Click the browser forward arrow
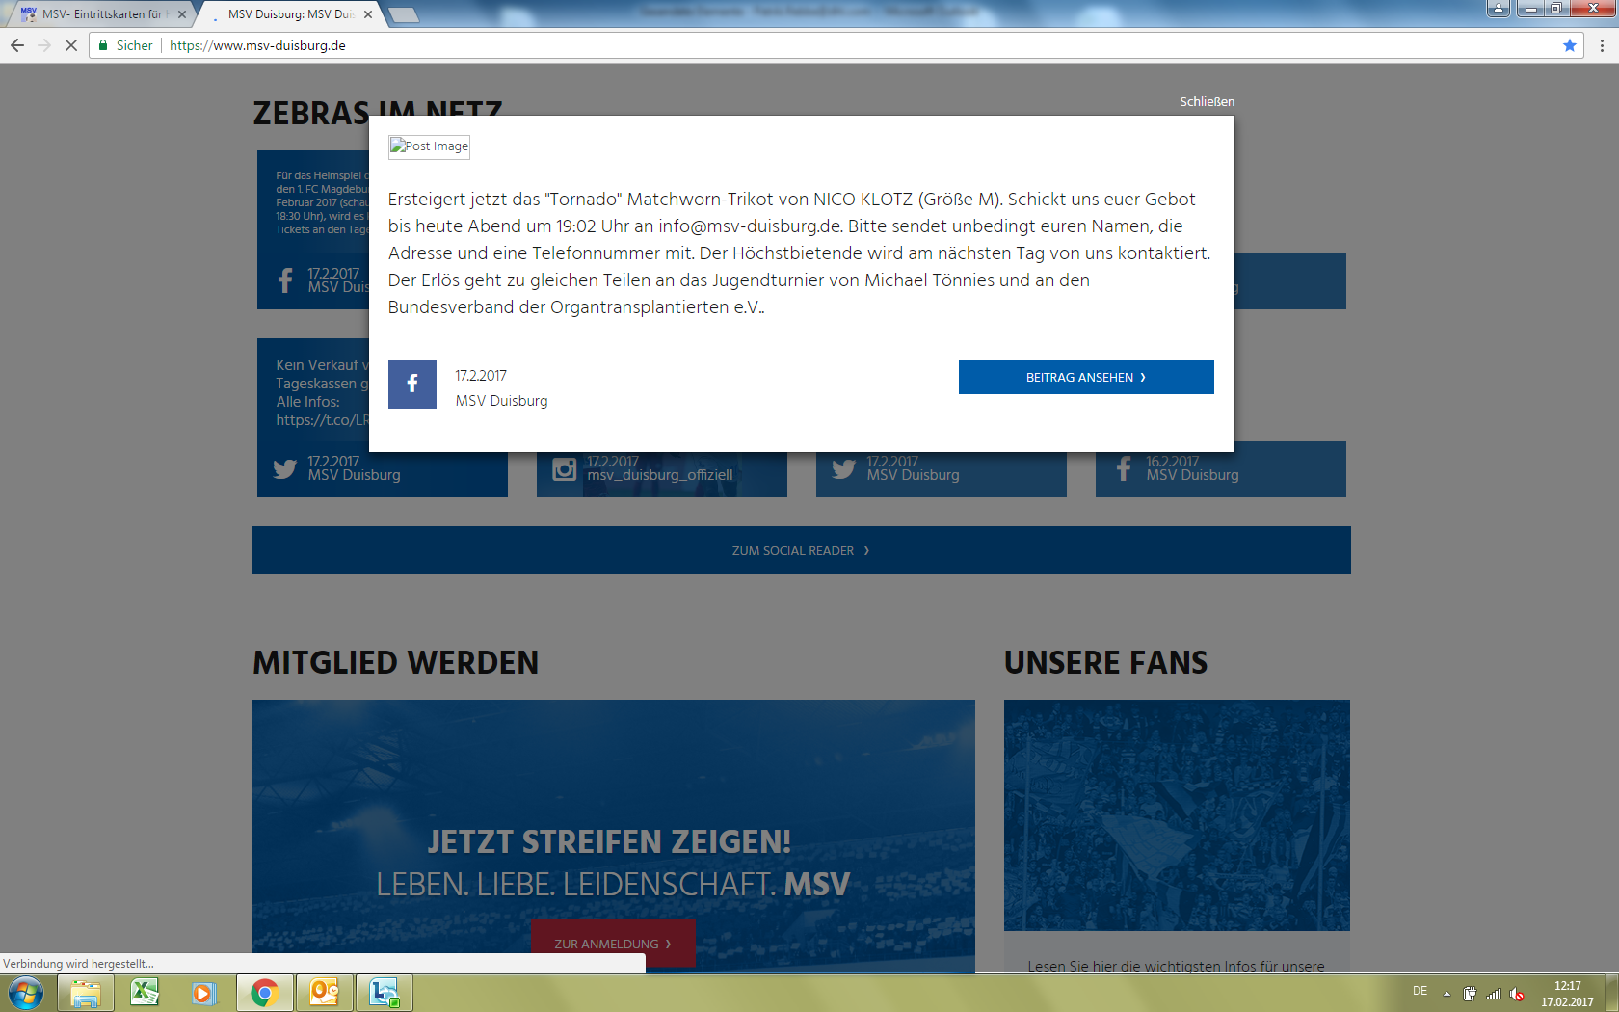Screen dimensions: 1619x1012 [44, 45]
